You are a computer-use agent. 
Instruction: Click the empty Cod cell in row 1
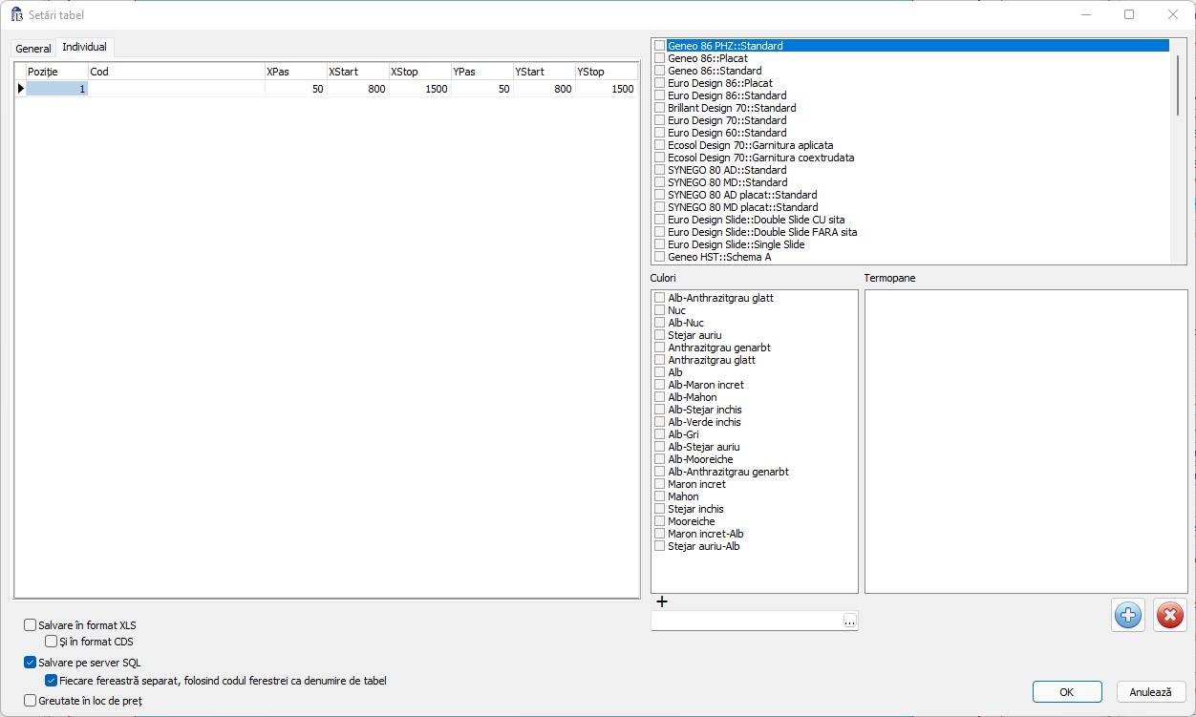[176, 89]
